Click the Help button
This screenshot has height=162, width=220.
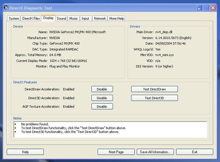coord(25,152)
